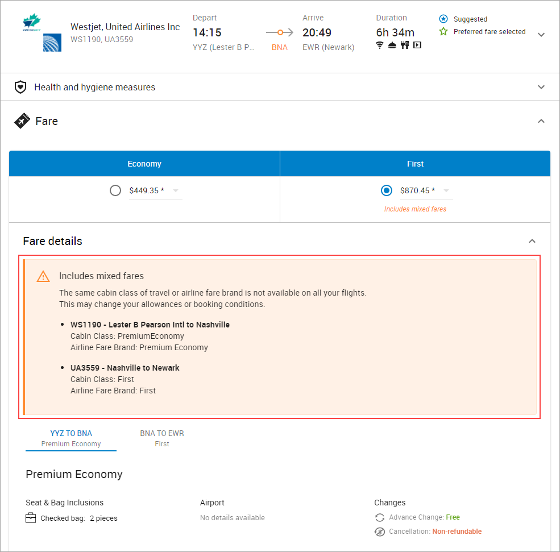Click the UA3559 - Nashville to Newark line

tap(125, 368)
